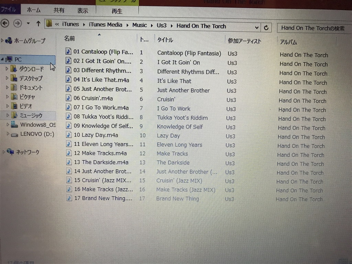Open the address bar history dropdown
The image size is (352, 264).
[256, 27]
